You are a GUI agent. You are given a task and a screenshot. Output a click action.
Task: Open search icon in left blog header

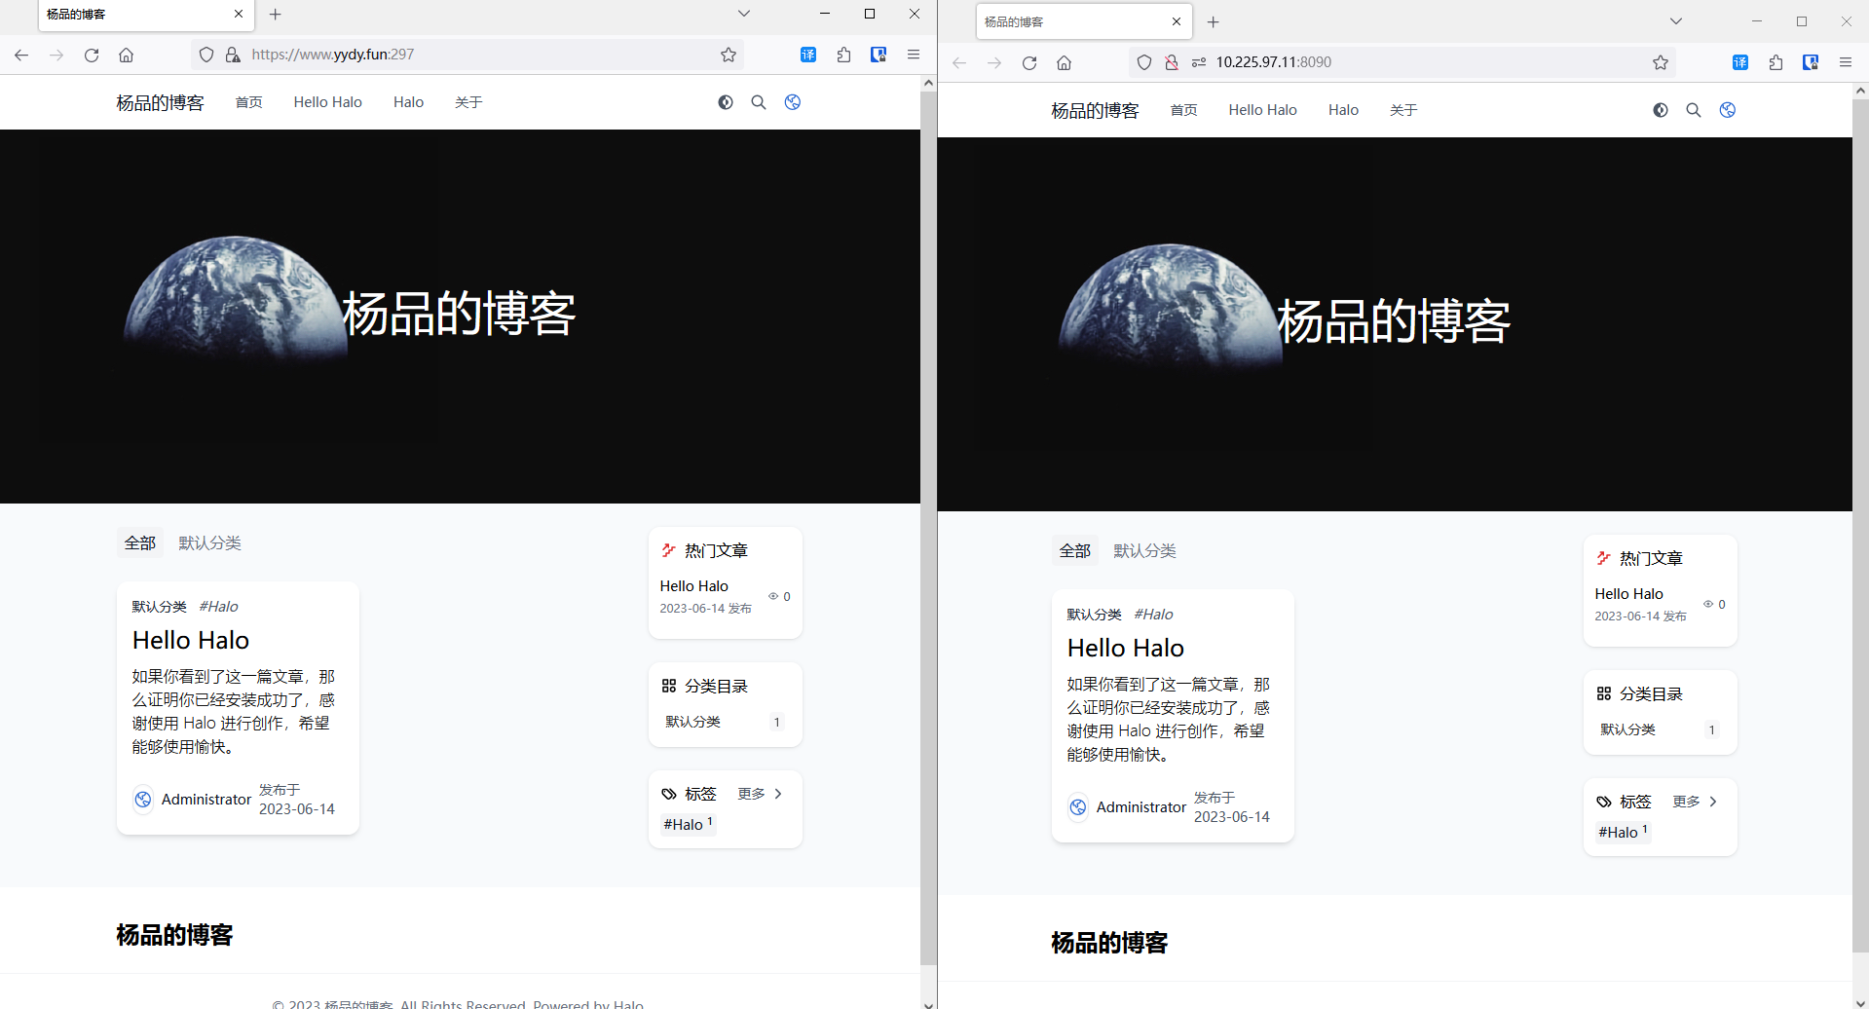[x=759, y=102]
